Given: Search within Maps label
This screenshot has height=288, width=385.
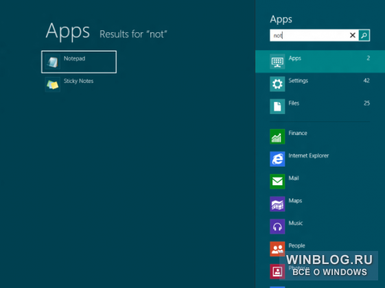Looking at the screenshot, I should click(x=295, y=201).
